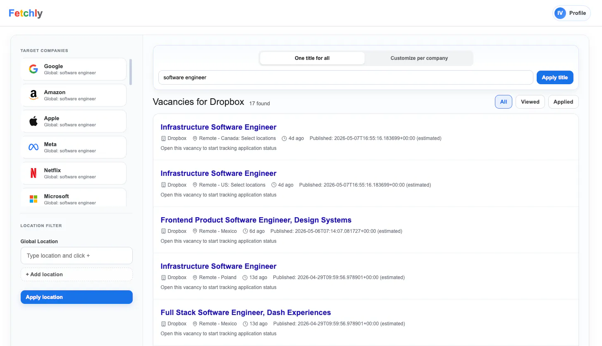Select Apple company card
602x346 pixels.
click(73, 121)
